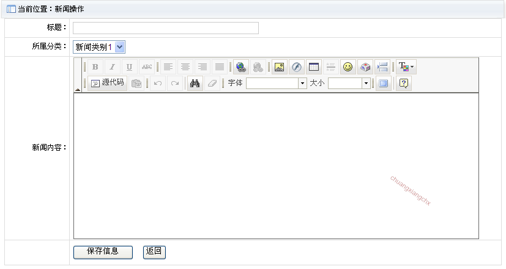Switch to source code view (源代码)
The image size is (506, 269).
pyautogui.click(x=108, y=83)
